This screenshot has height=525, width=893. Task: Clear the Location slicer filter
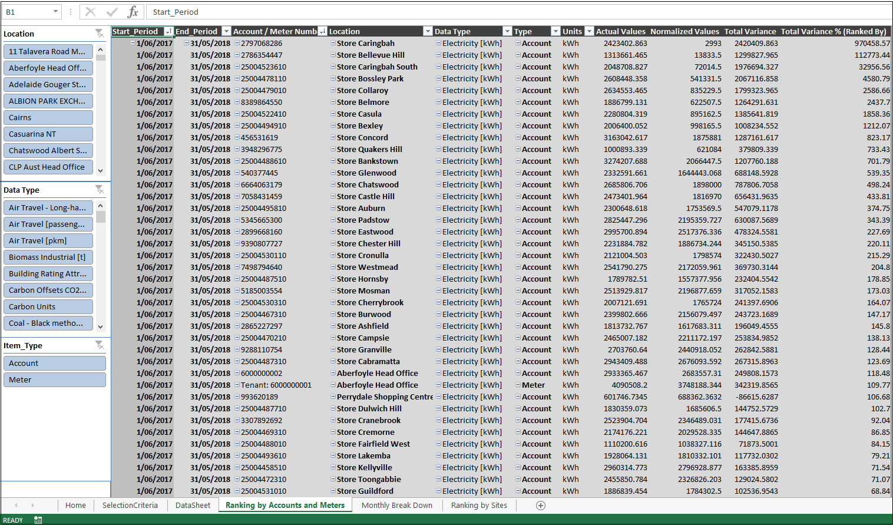tap(100, 34)
